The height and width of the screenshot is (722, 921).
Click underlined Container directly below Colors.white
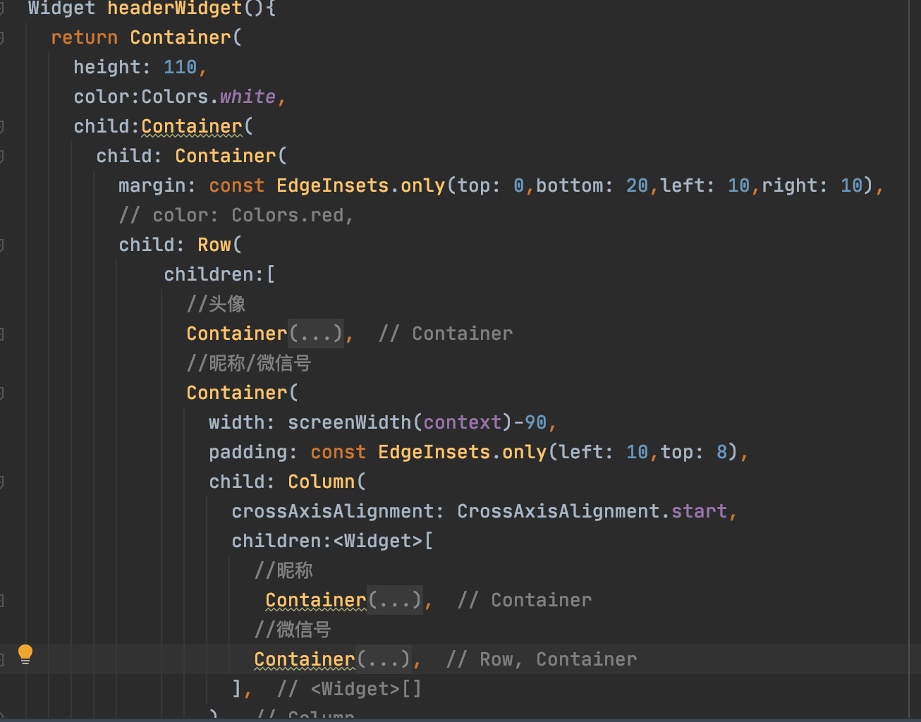[x=192, y=126]
